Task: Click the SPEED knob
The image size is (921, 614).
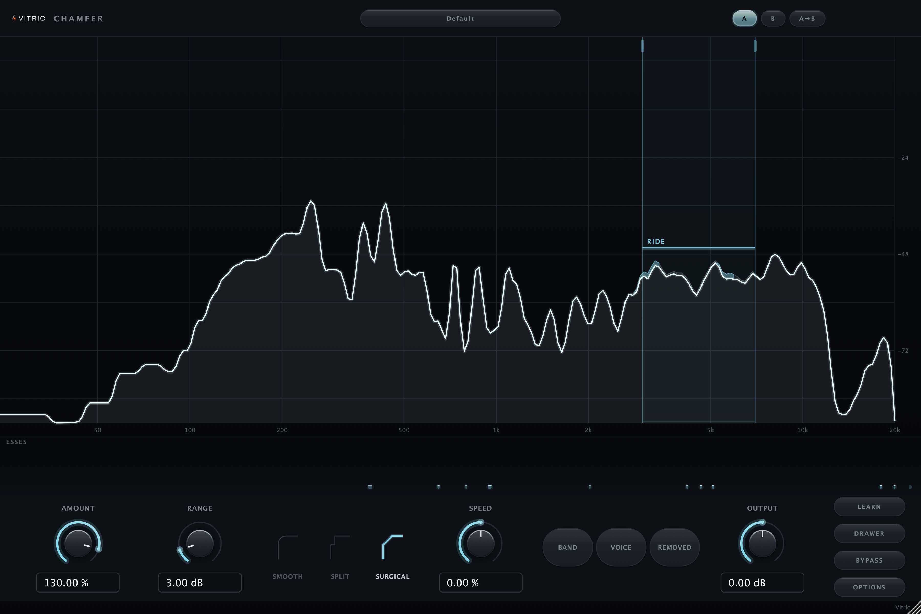Action: pyautogui.click(x=480, y=543)
